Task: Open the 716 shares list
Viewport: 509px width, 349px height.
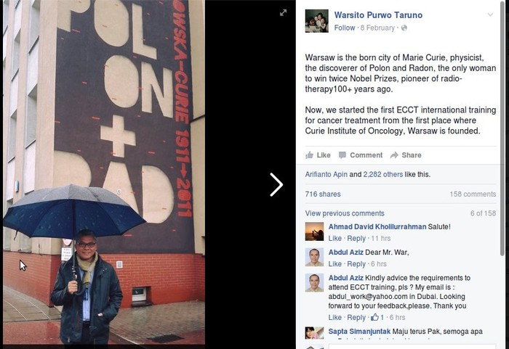Action: click(x=323, y=194)
